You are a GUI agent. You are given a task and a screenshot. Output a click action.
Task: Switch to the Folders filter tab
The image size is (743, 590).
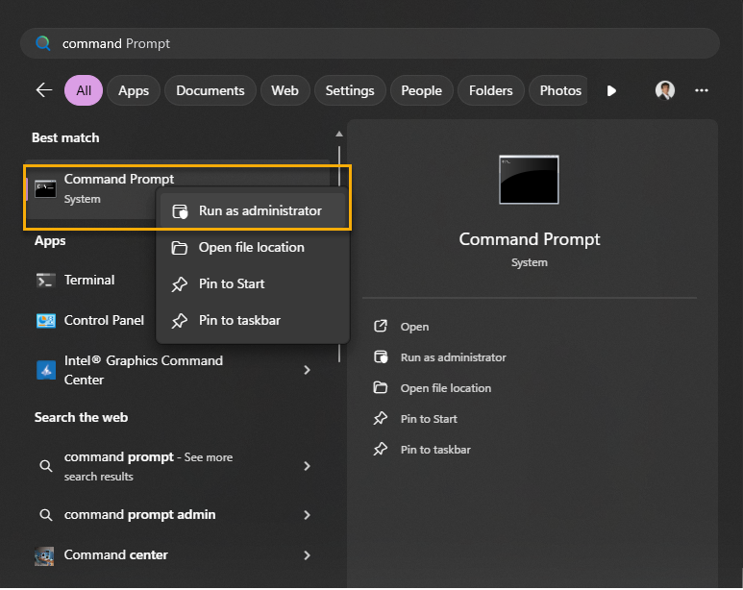point(491,90)
